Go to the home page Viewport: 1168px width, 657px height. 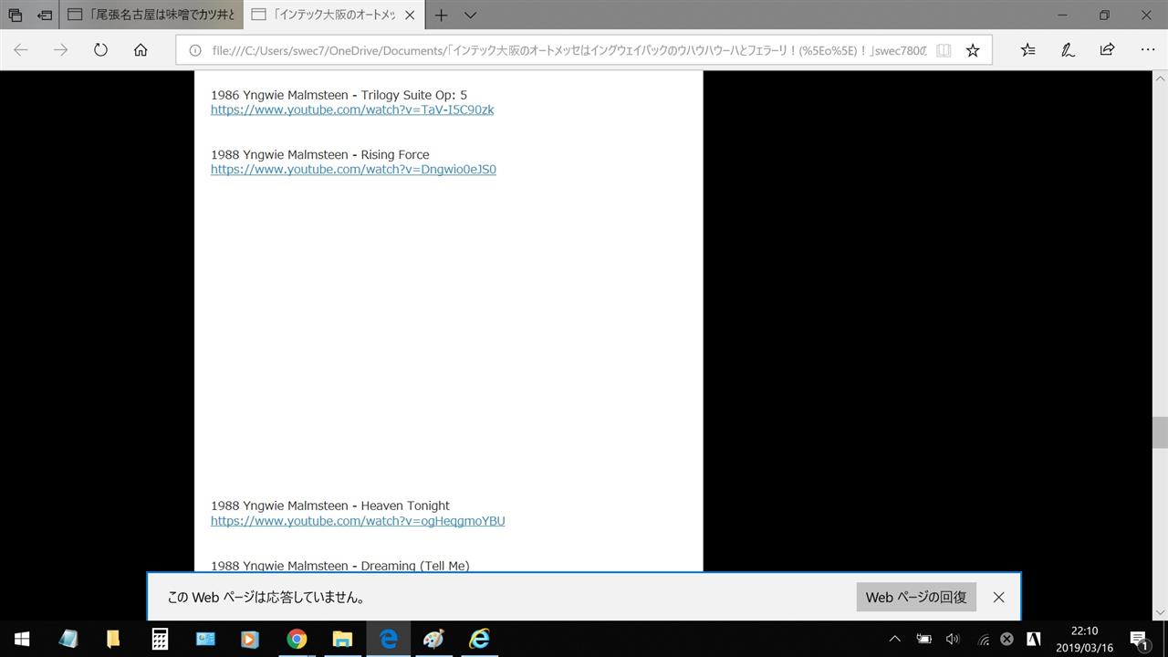141,50
